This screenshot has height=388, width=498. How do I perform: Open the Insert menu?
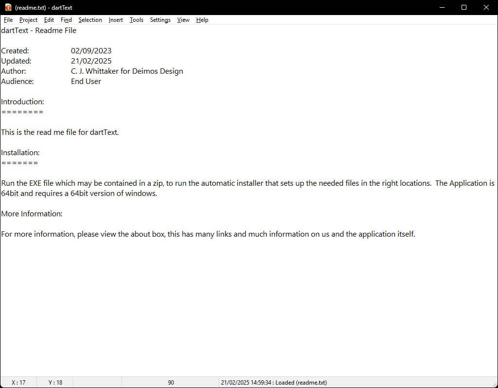116,20
